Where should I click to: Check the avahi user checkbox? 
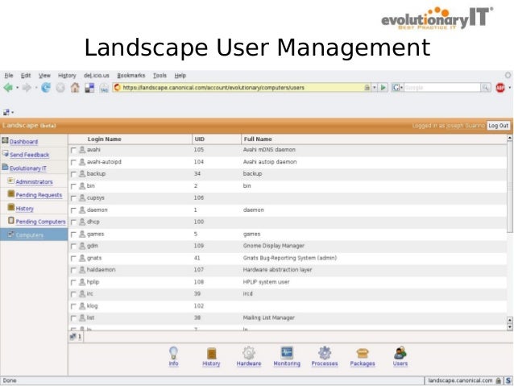tap(73, 150)
